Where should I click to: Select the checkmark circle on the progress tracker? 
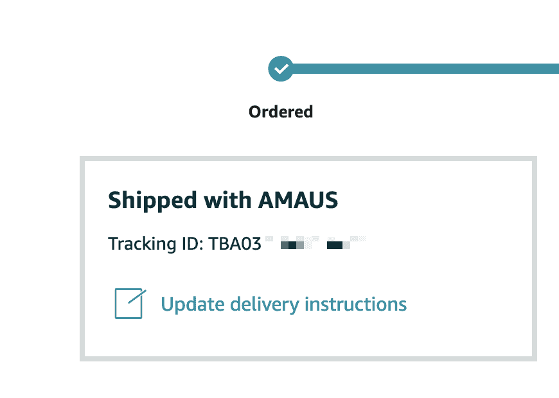click(280, 68)
